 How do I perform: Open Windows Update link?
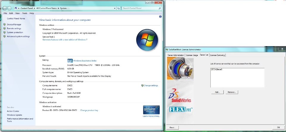(x=14, y=115)
